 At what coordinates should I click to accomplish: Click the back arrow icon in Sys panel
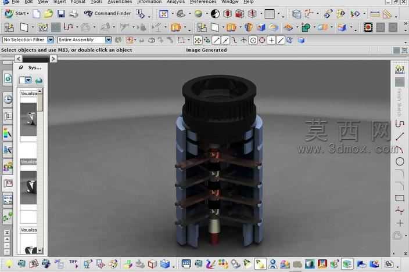[x=39, y=81]
